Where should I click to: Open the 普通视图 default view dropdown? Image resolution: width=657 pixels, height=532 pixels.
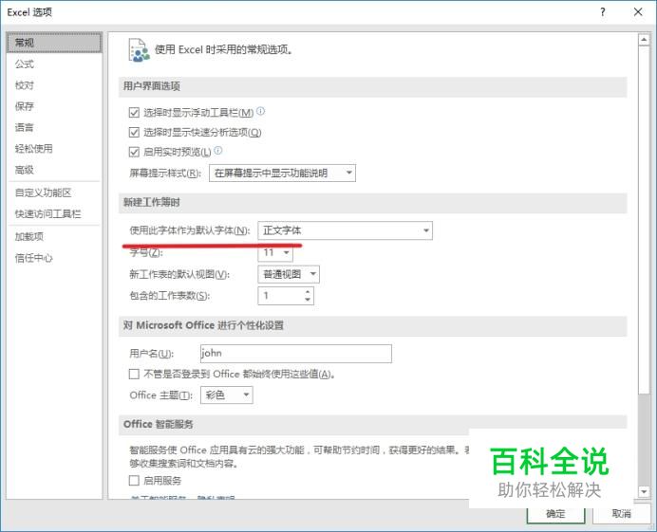click(x=289, y=275)
